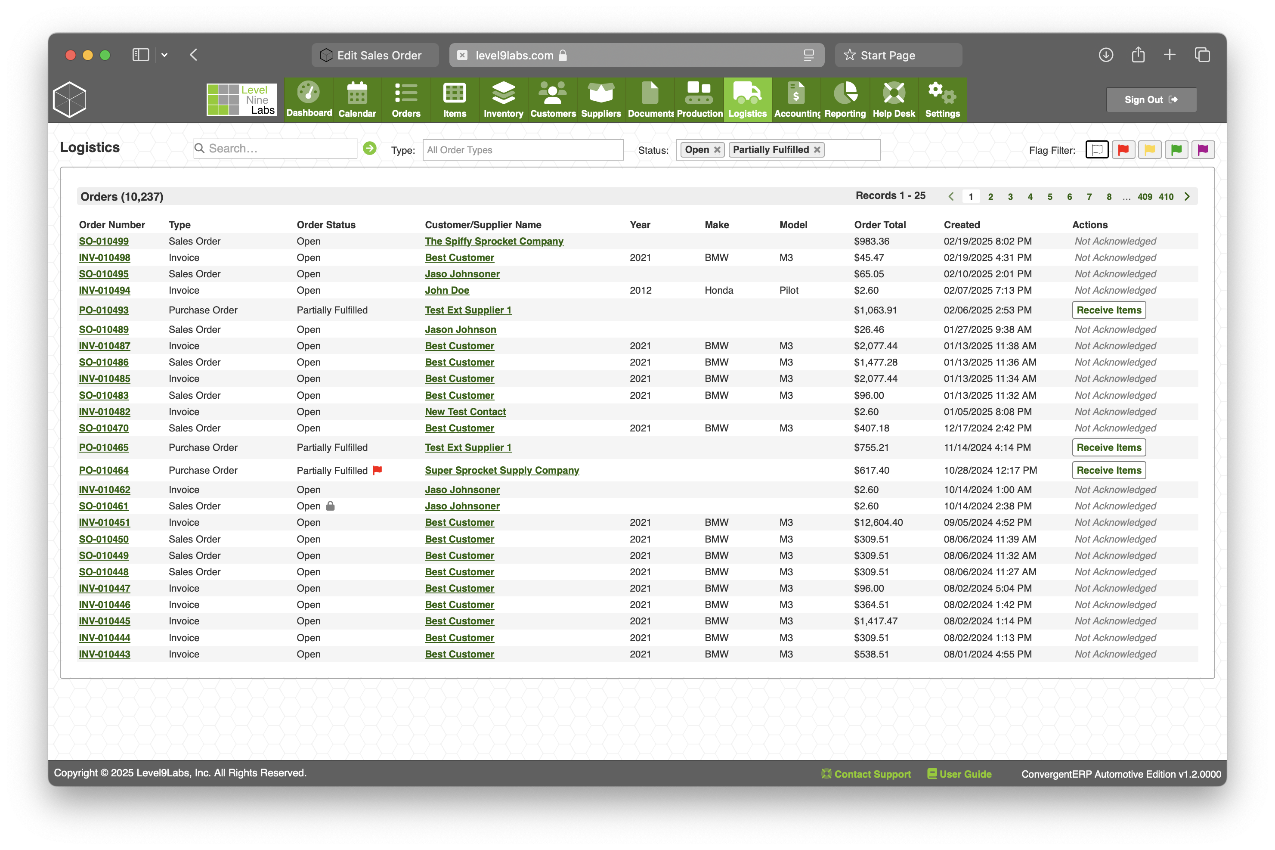Click the green search go arrow
The width and height of the screenshot is (1275, 850).
point(370,148)
